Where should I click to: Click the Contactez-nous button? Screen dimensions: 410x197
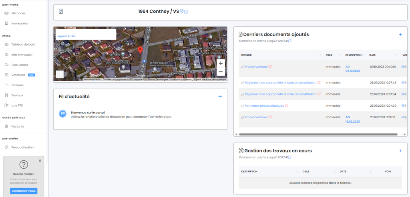24,191
